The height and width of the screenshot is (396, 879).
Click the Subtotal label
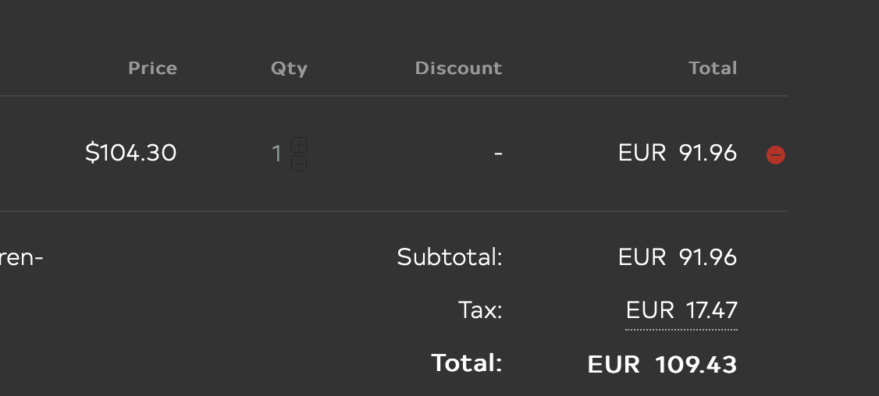pyautogui.click(x=450, y=257)
